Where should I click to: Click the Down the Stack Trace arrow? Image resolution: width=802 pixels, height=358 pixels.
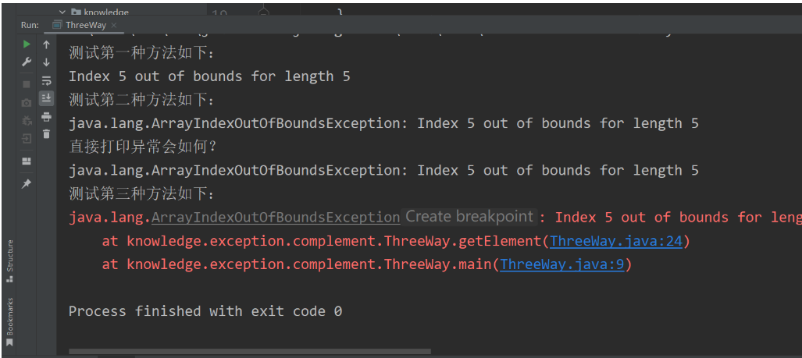click(x=47, y=62)
